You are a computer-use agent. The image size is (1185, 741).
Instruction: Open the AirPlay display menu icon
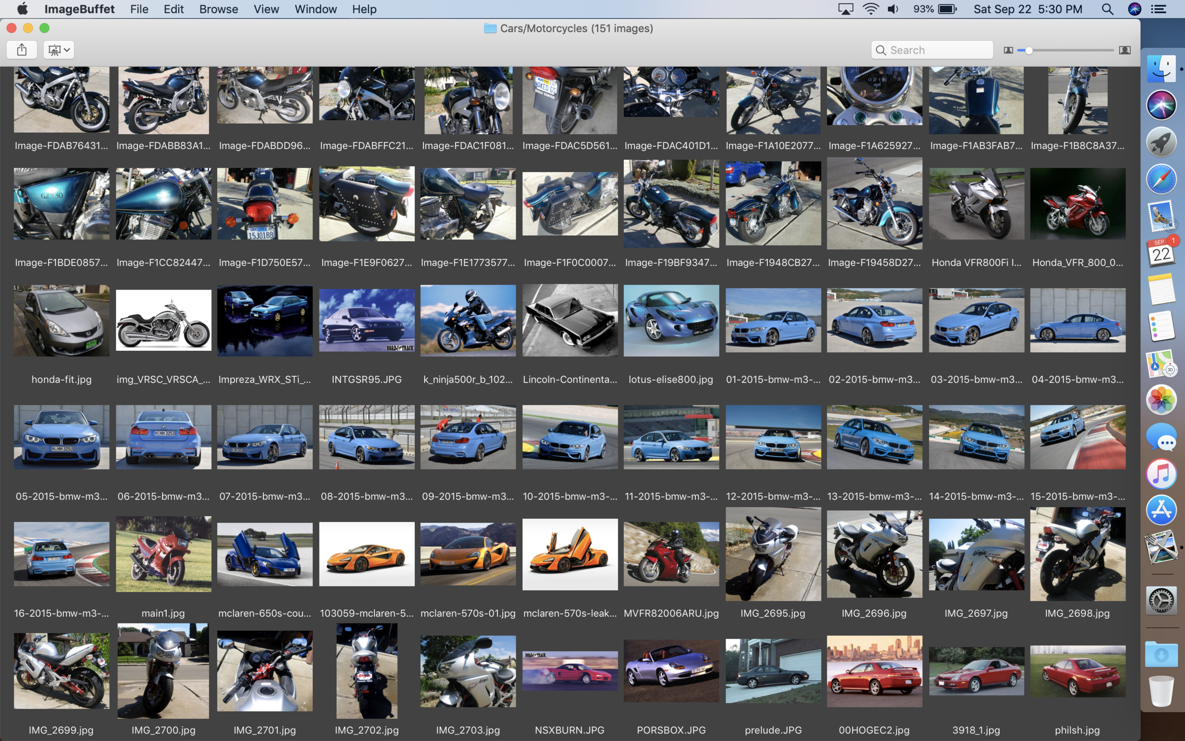coord(846,9)
